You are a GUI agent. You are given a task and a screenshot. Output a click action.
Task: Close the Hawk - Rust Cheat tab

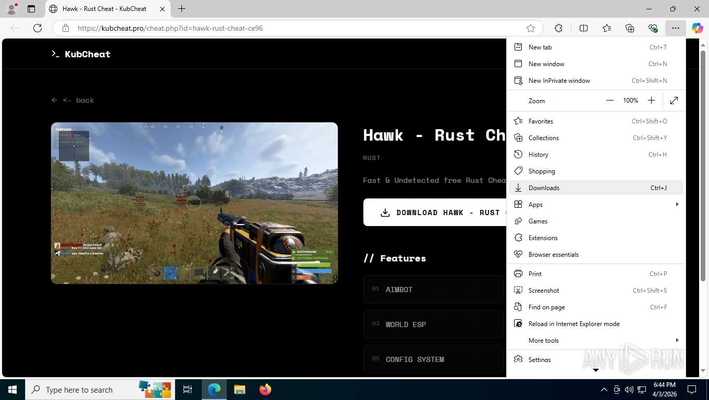pos(162,9)
